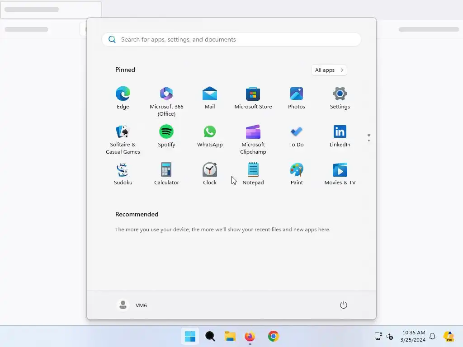
Task: Launch Google Chrome from the taskbar
Action: 274,336
